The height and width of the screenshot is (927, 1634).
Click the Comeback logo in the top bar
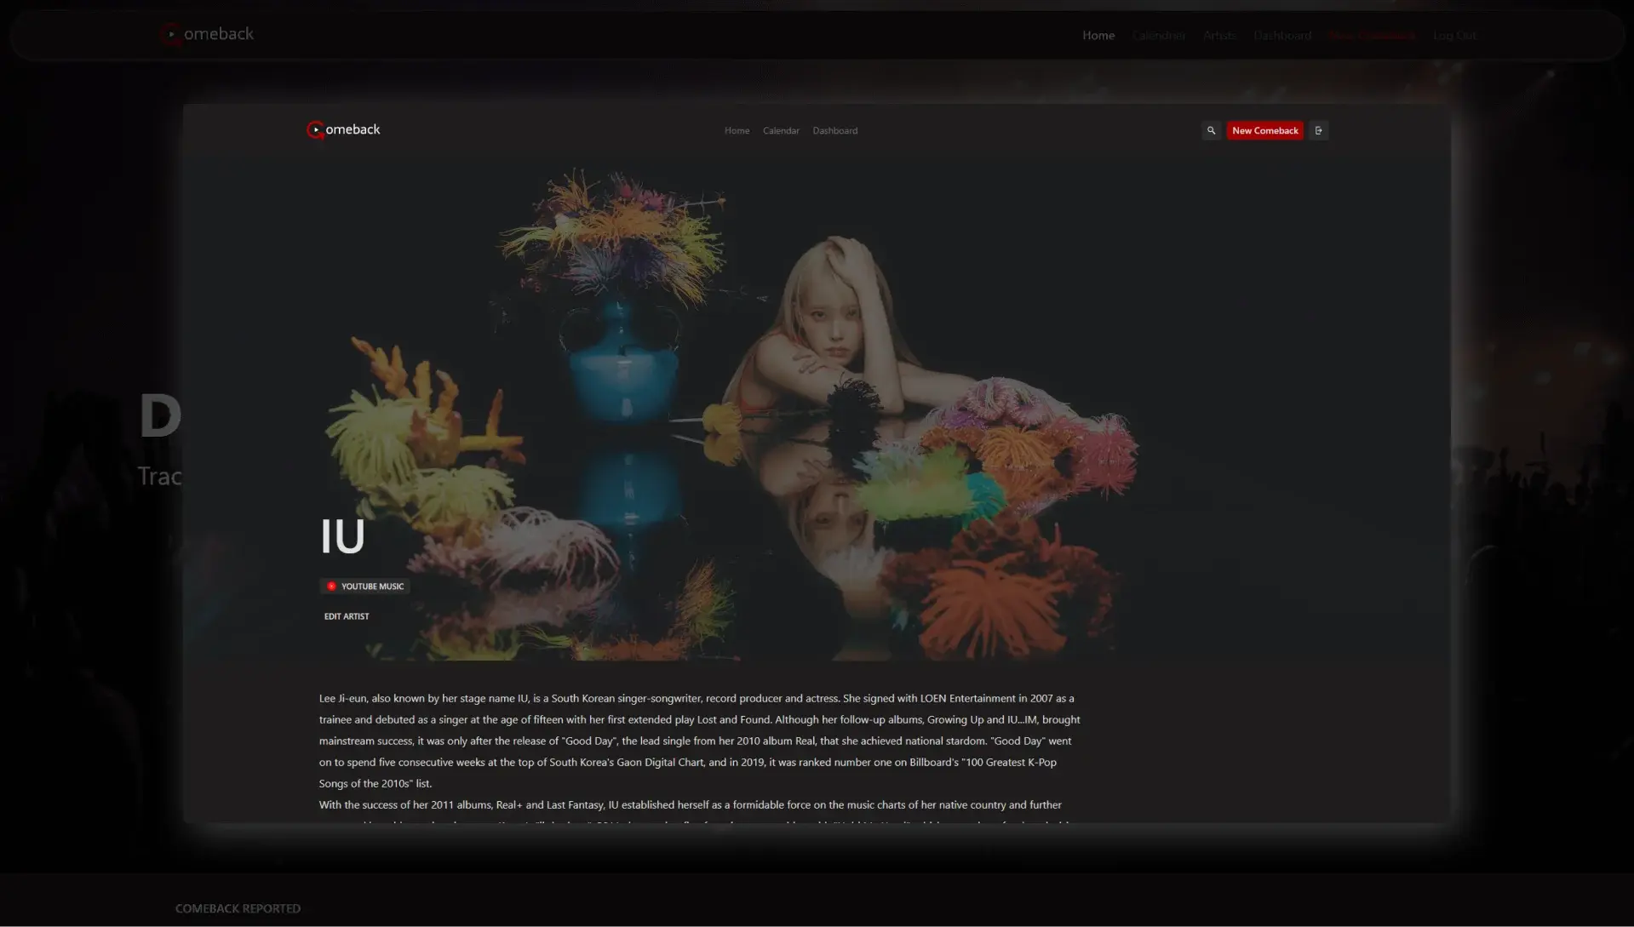click(x=207, y=34)
